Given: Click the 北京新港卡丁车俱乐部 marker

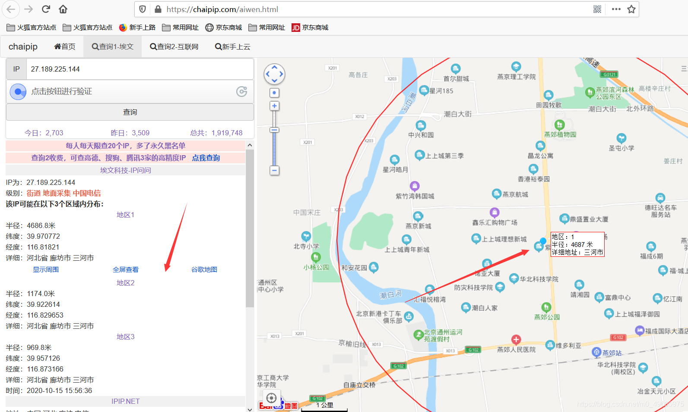Looking at the screenshot, I should [x=409, y=316].
